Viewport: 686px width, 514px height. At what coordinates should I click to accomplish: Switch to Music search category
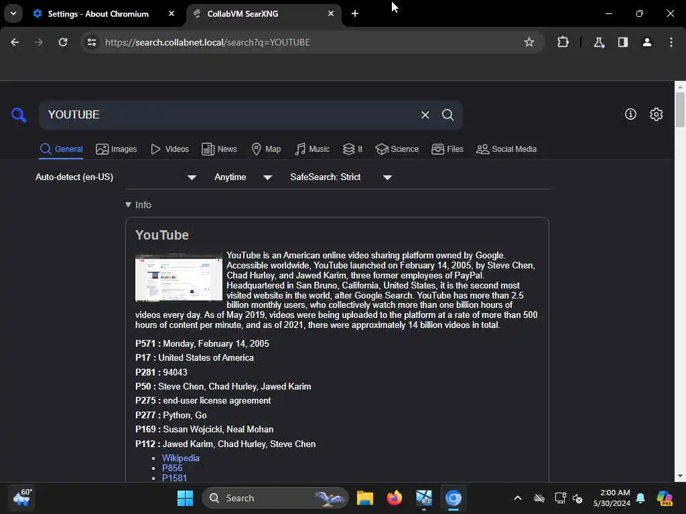point(312,149)
